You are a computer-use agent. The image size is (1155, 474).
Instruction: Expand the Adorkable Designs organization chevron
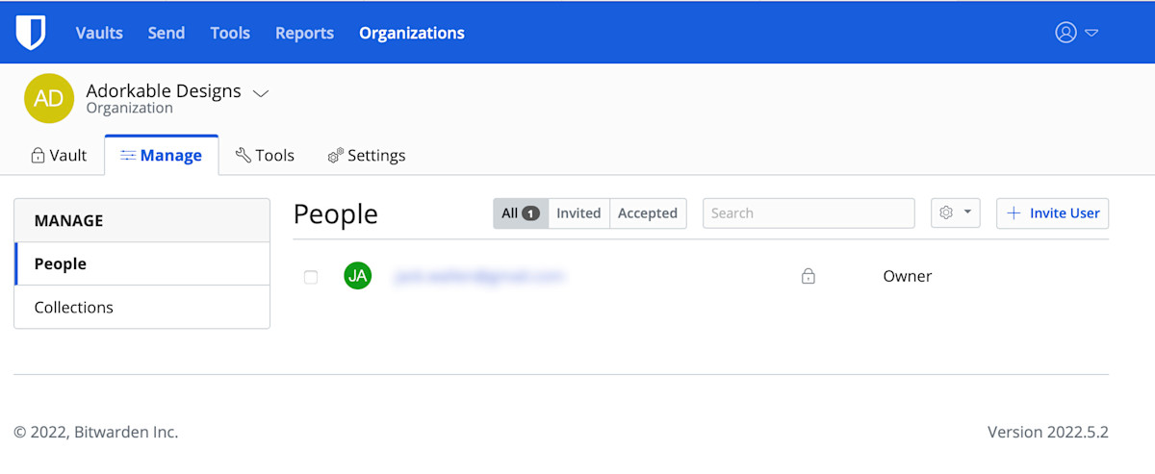[x=261, y=93]
